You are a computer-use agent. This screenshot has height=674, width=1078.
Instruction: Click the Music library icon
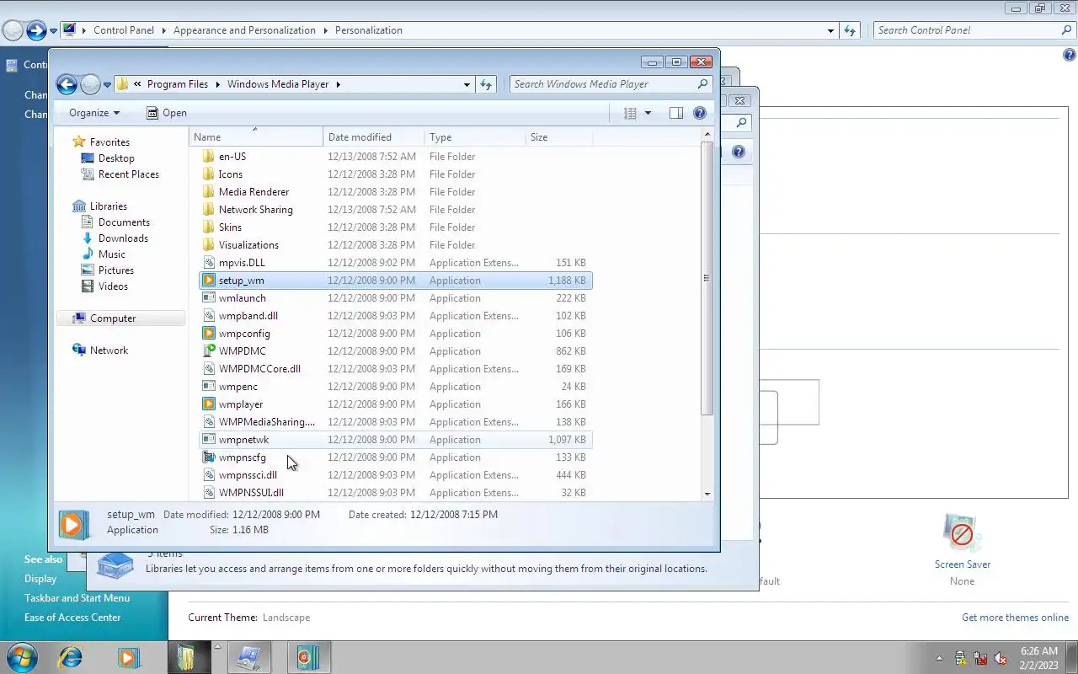88,254
